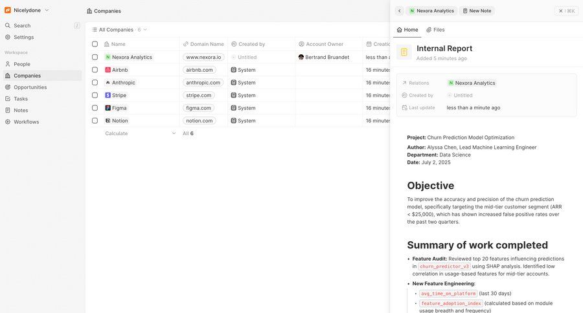Click the New Note breadcrumb chip

(x=477, y=11)
